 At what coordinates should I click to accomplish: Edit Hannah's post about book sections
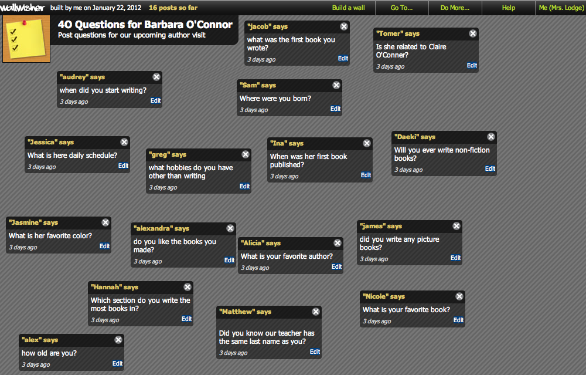point(186,319)
